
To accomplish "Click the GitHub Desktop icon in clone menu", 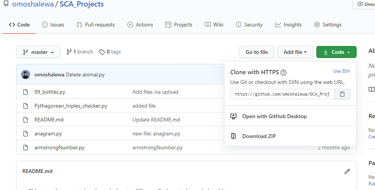I will point(233,116).
